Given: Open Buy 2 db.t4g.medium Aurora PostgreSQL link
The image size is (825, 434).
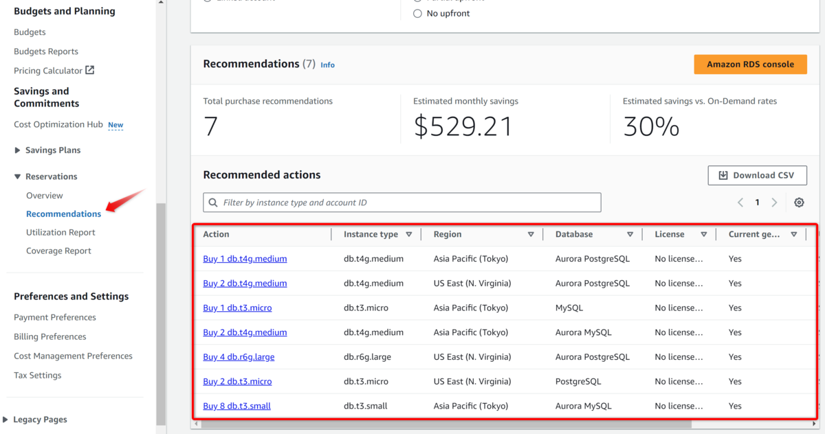Looking at the screenshot, I should 245,284.
